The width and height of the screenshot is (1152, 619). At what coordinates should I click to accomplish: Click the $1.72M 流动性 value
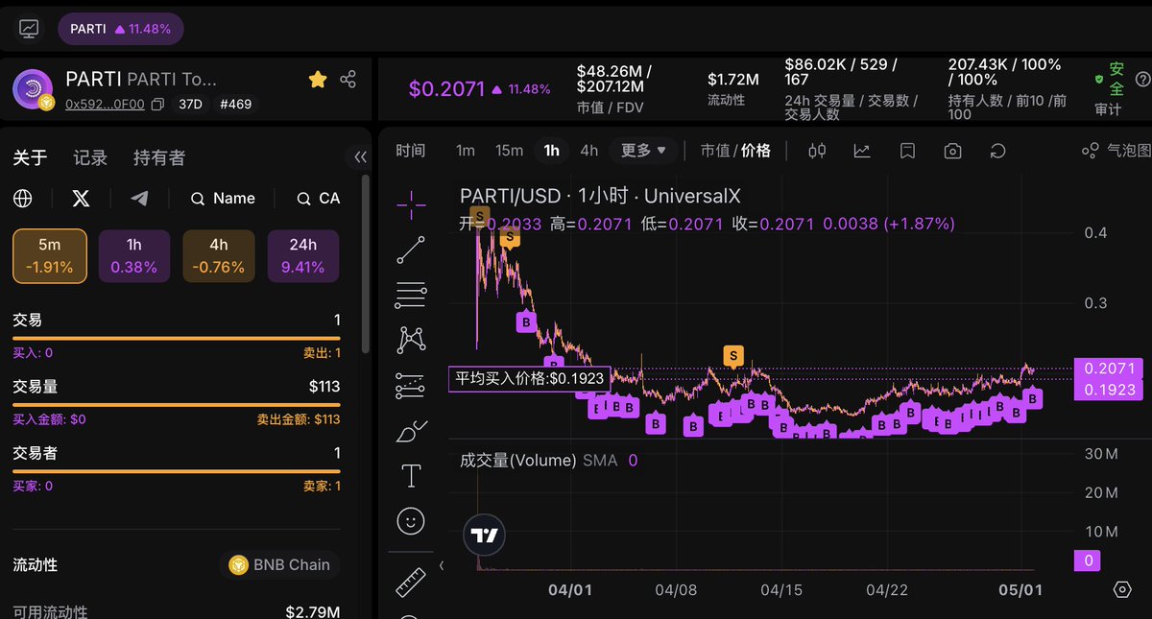(x=733, y=79)
